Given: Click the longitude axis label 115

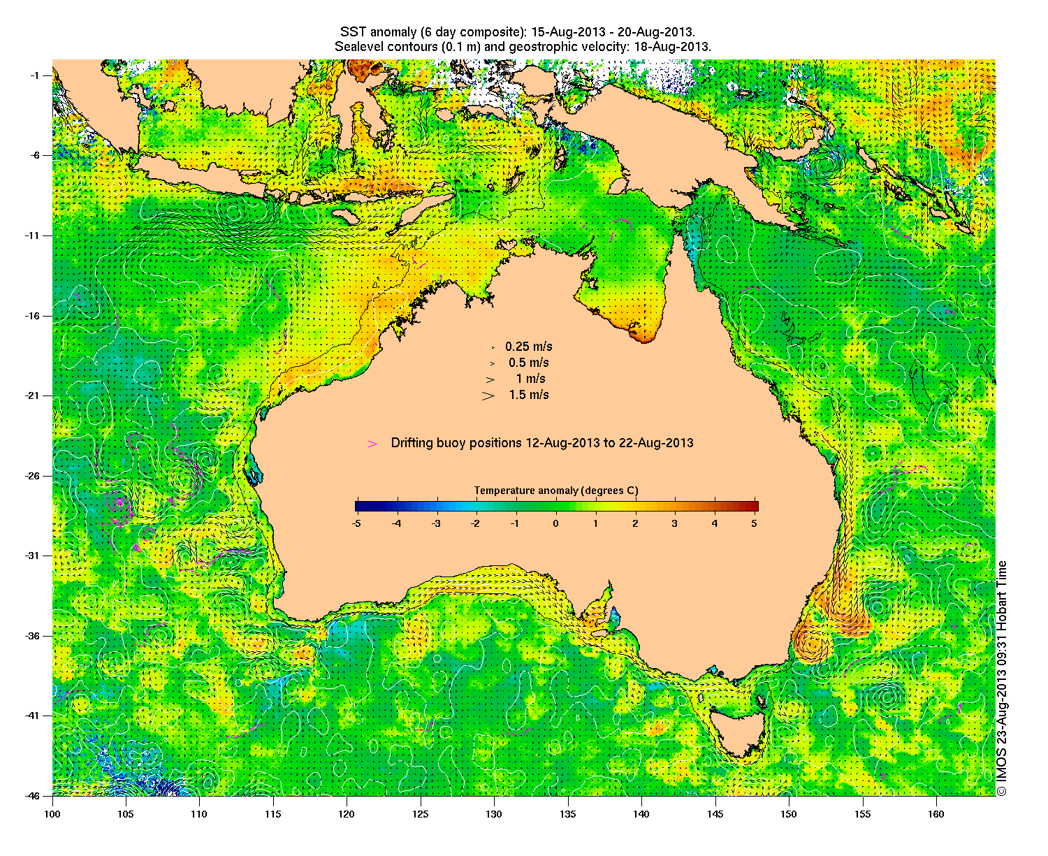Looking at the screenshot, I should [273, 813].
